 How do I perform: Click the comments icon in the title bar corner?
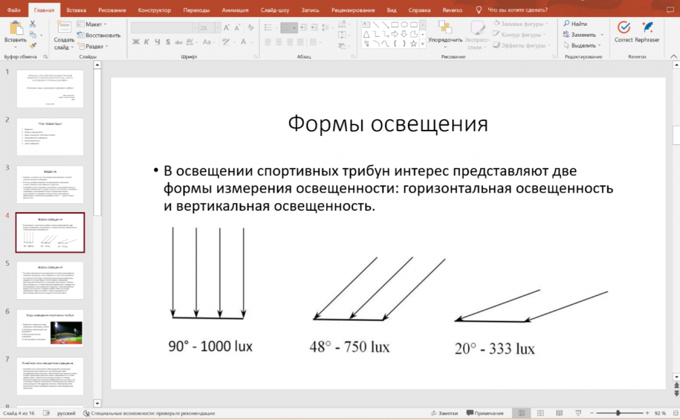click(x=670, y=10)
